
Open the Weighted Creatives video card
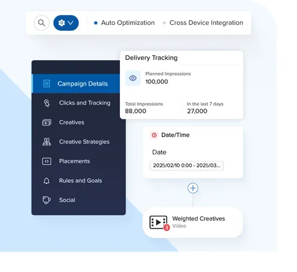[193, 222]
